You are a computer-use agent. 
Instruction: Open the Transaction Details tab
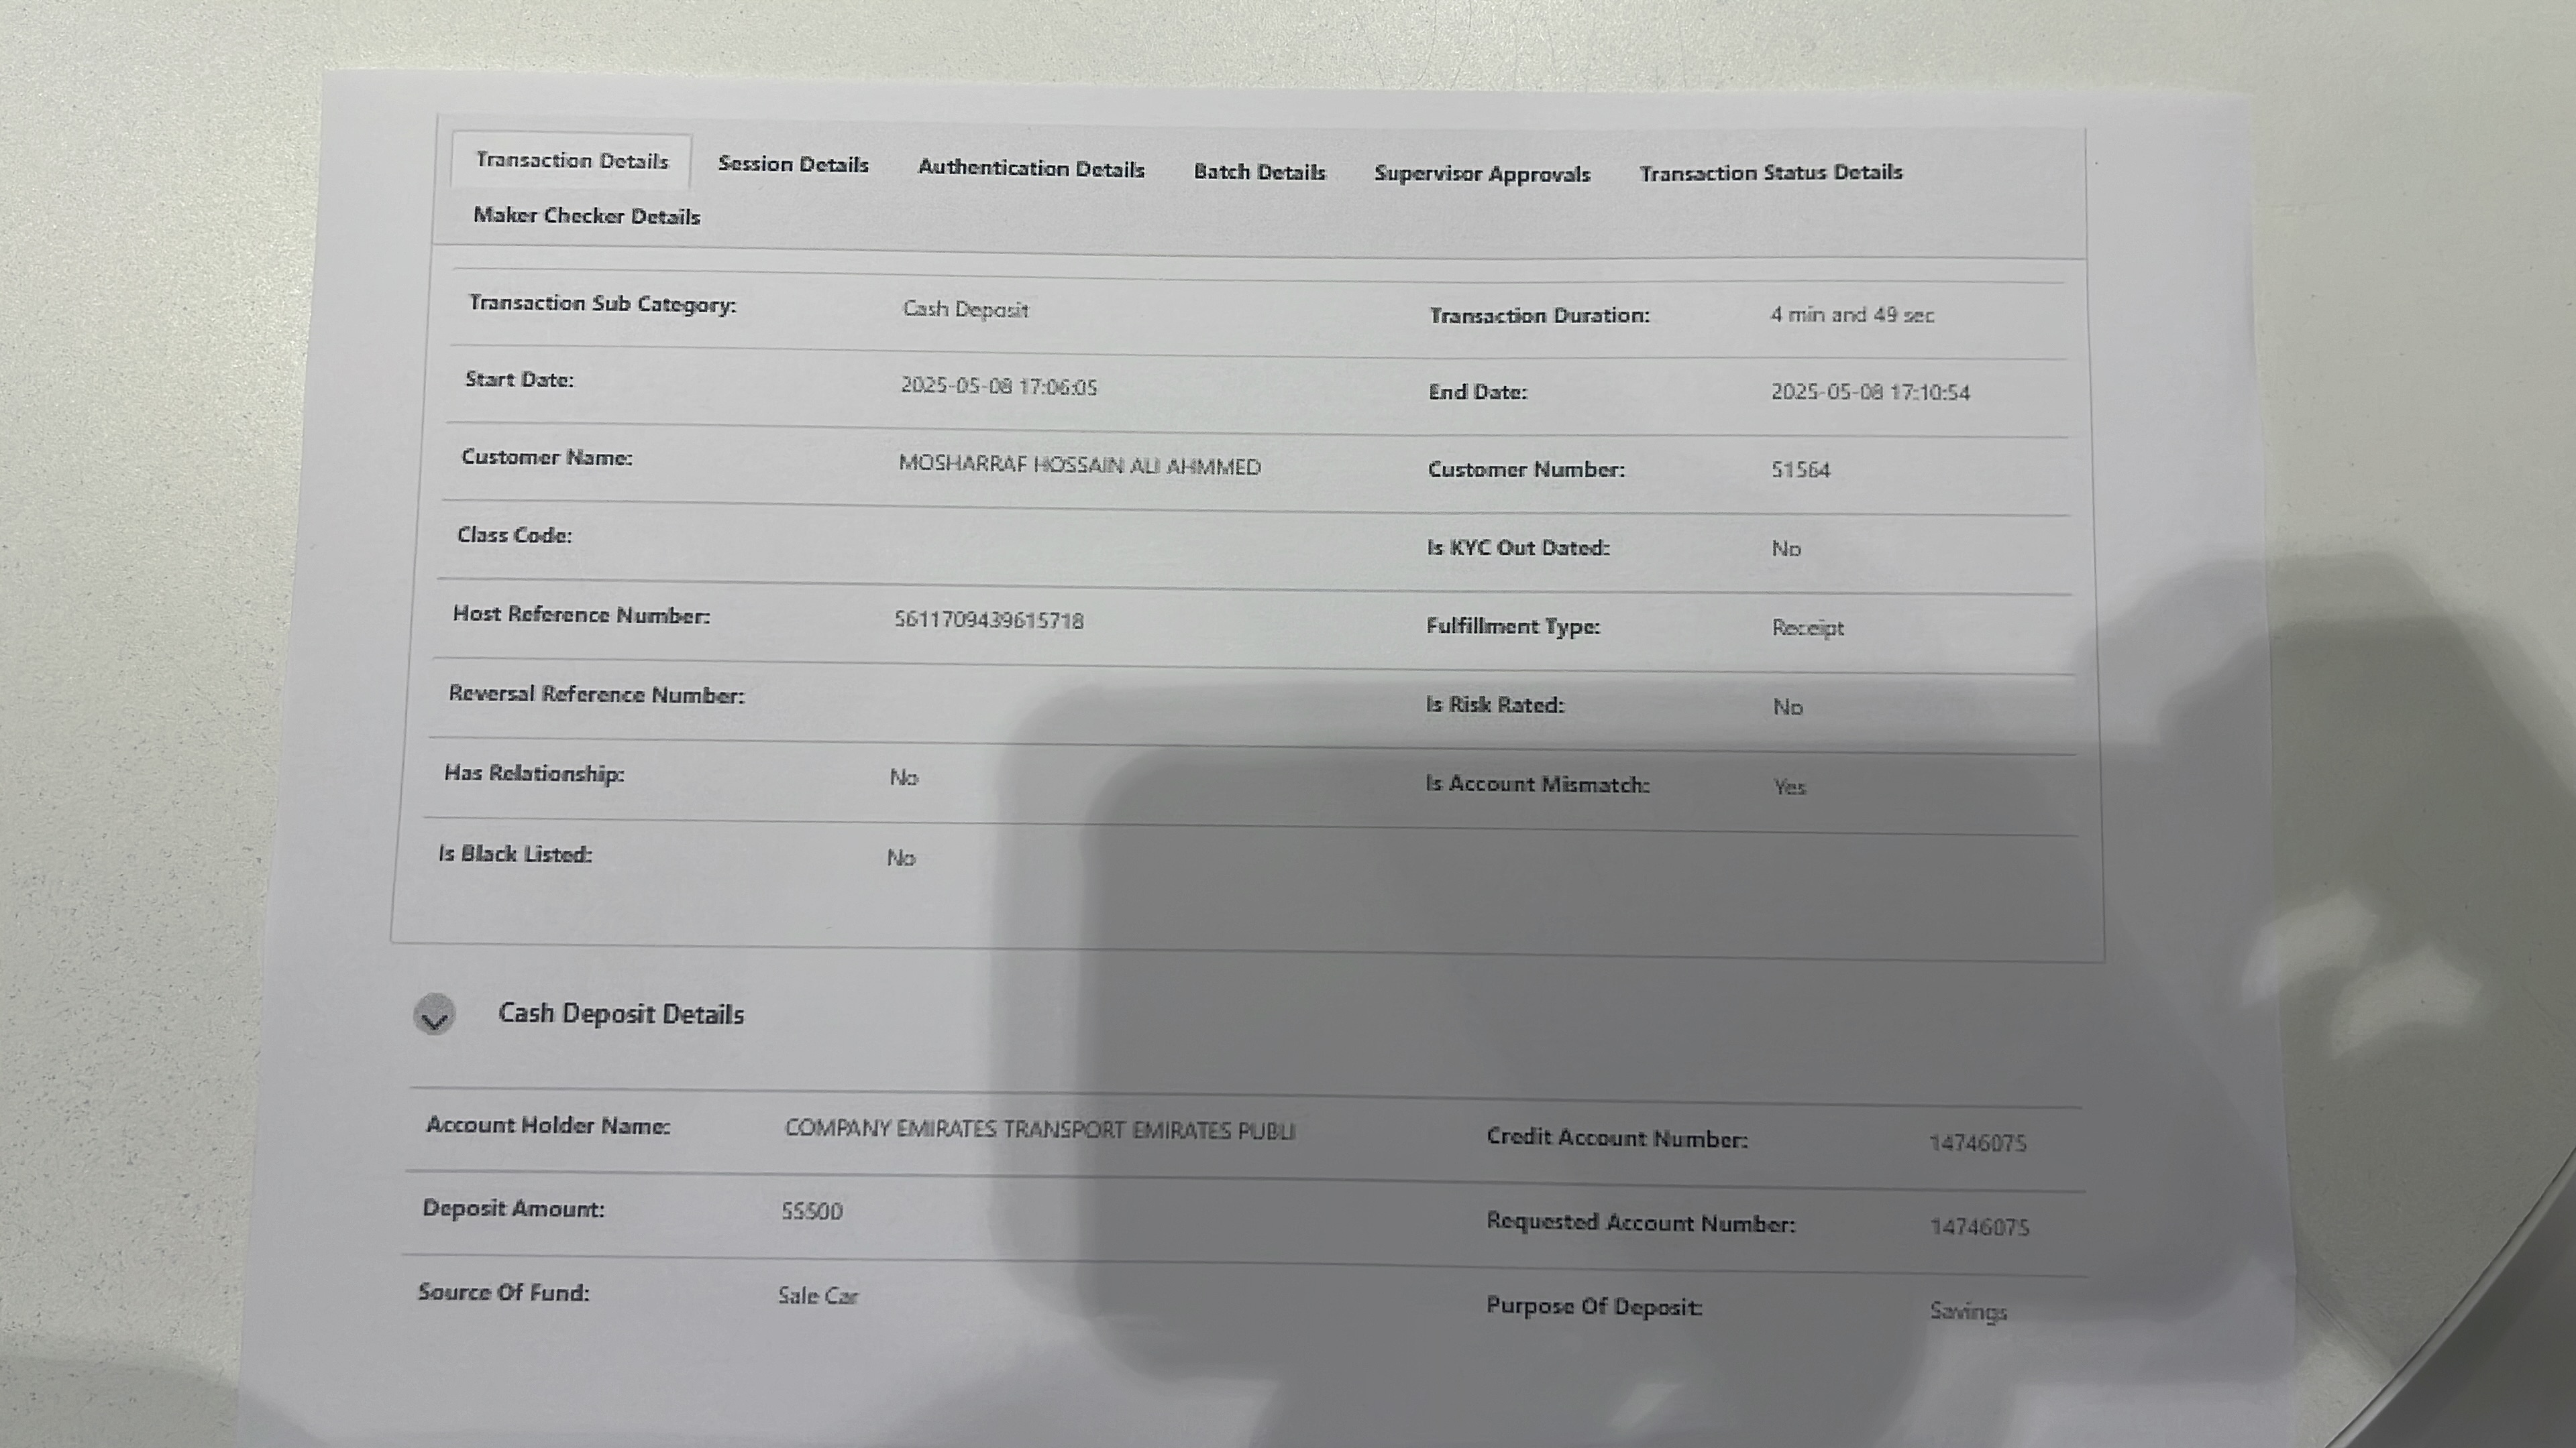coord(571,161)
